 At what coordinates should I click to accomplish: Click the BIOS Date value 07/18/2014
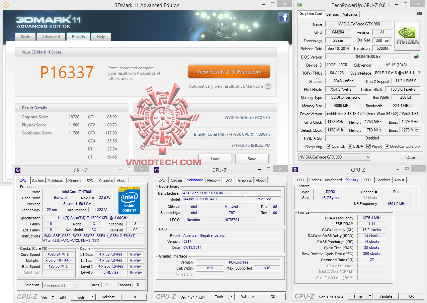[x=232, y=248]
